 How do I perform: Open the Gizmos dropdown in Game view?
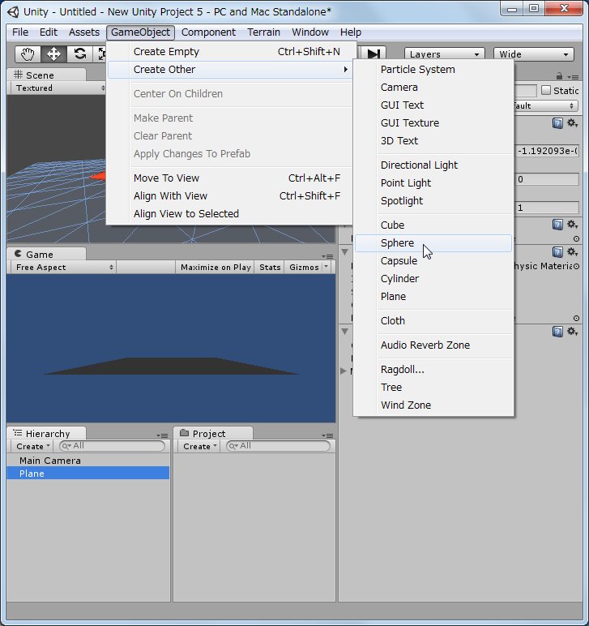click(309, 268)
